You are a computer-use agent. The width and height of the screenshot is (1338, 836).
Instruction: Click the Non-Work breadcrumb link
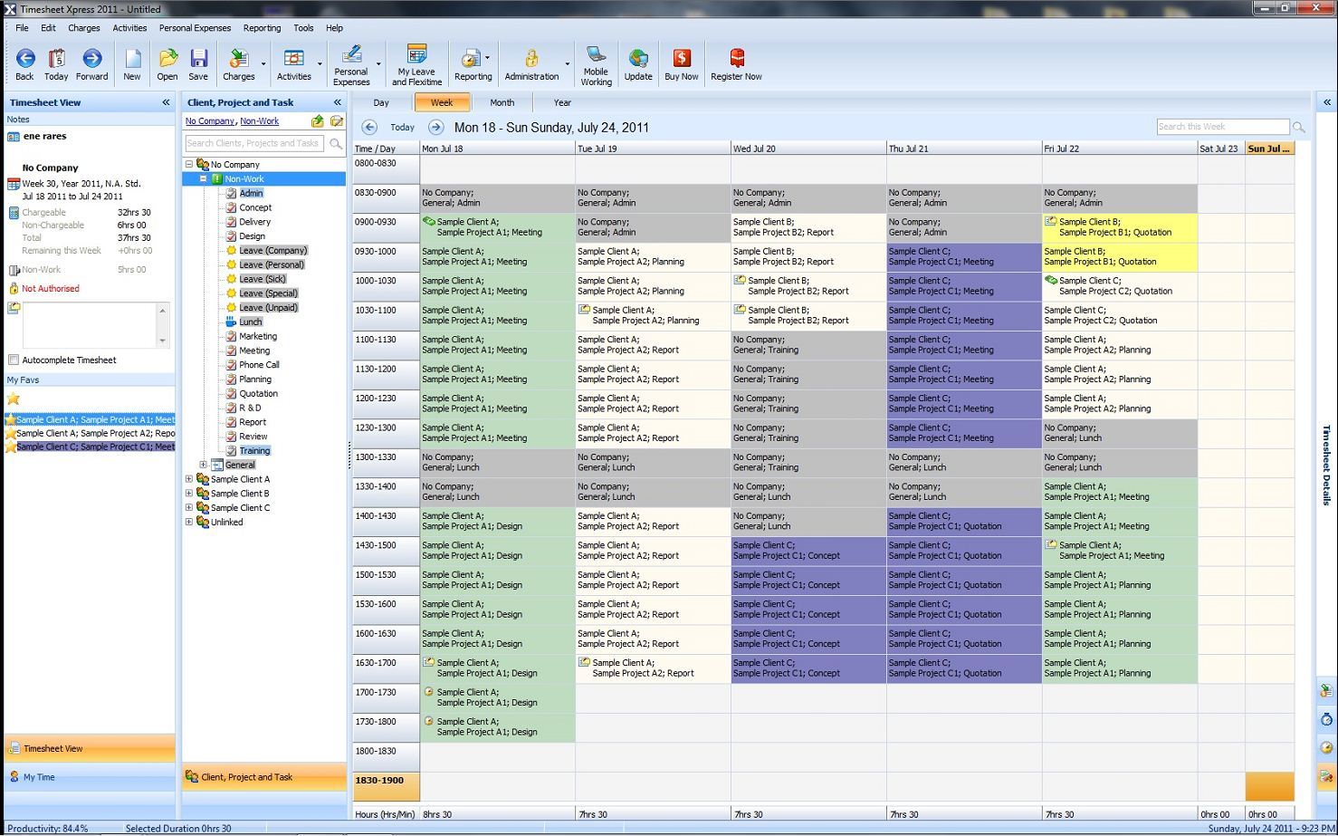coord(260,121)
